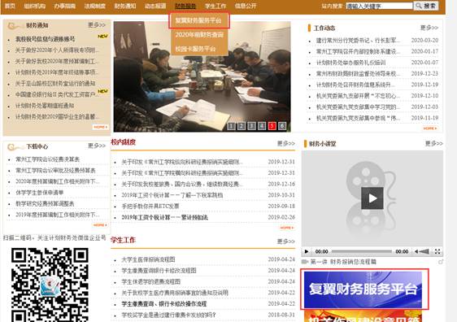Screen dimensions: 457x322
Task: Open the 大学生医保报销流程图 article link
Action: 148,259
